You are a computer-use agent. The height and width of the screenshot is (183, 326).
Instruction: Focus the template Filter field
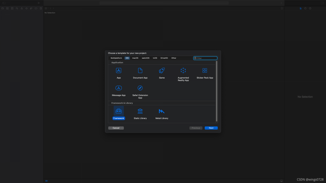pos(205,58)
